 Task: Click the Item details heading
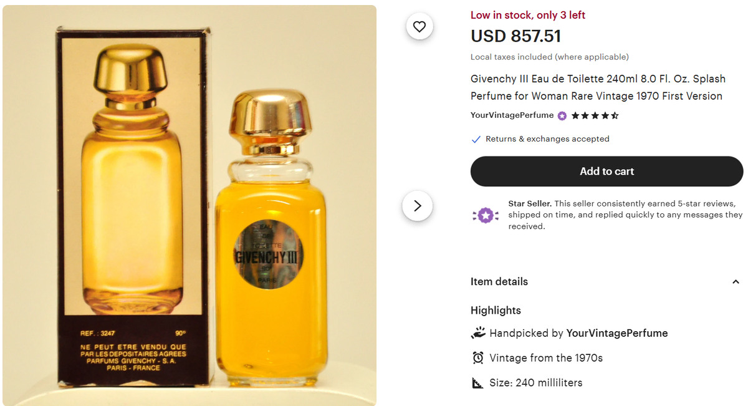point(499,282)
